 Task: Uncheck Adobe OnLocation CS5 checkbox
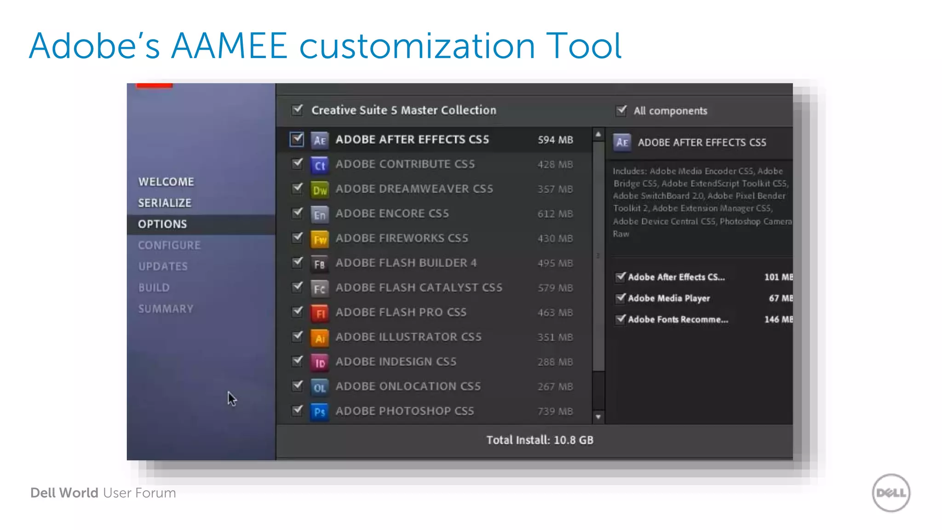pos(298,386)
